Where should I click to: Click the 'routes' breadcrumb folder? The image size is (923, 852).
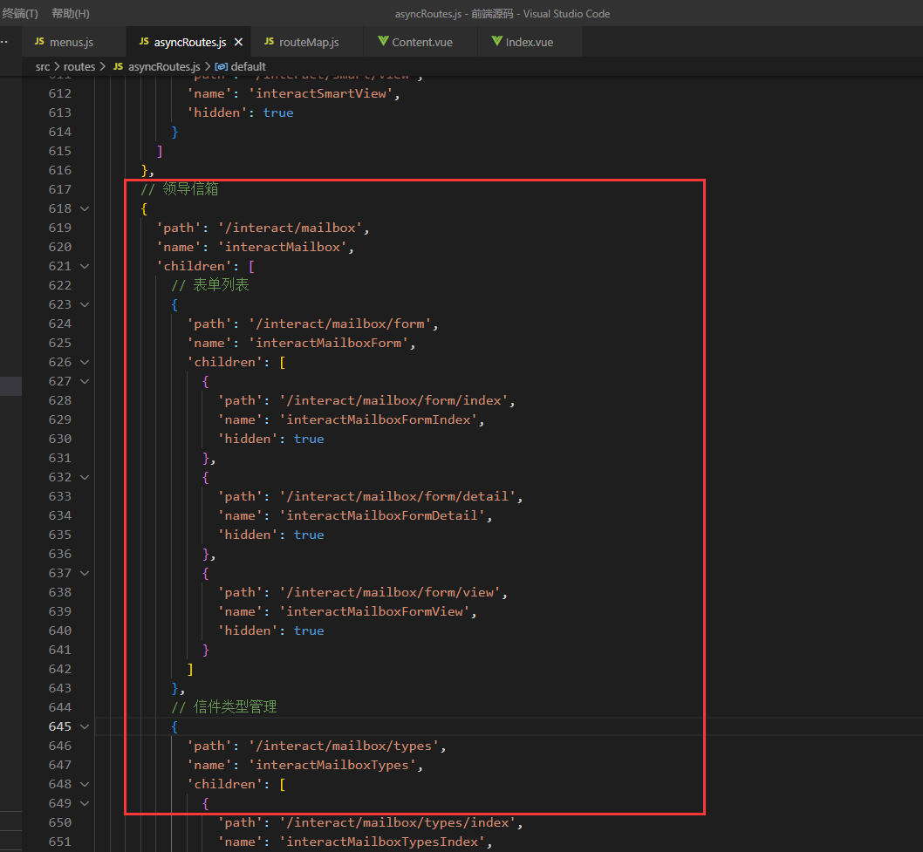[x=79, y=66]
